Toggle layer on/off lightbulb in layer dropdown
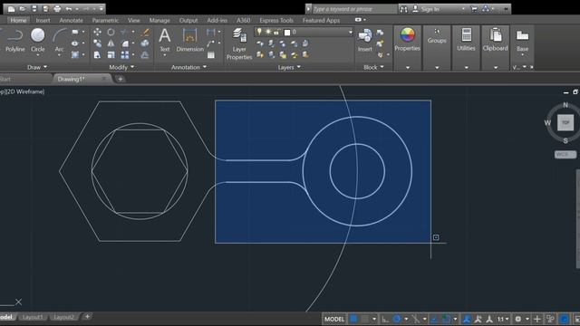The height and width of the screenshot is (326, 580). pos(260,33)
